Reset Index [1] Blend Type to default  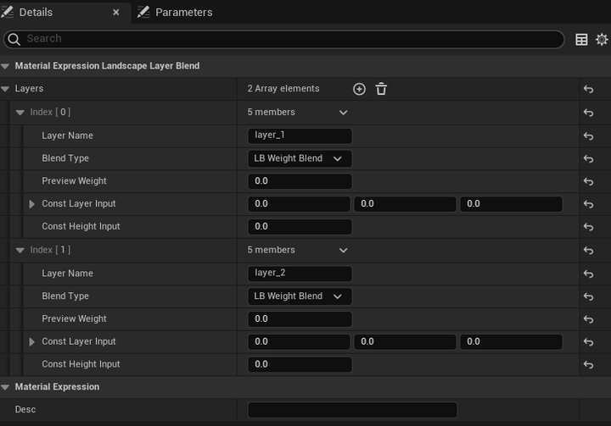tap(588, 296)
